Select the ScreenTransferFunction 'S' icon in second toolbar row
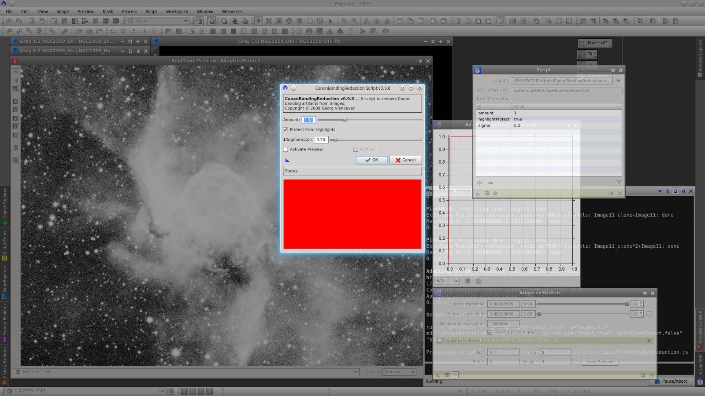The height and width of the screenshot is (396, 705). pyautogui.click(x=373, y=31)
